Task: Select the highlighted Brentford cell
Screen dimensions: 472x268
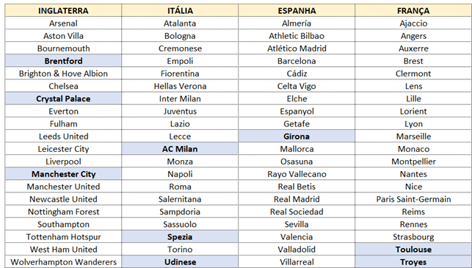Action: pos(63,61)
